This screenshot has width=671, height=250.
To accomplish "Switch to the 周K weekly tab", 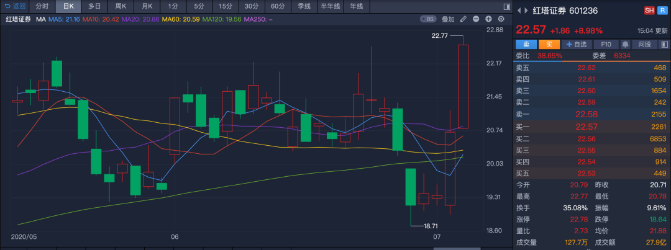I will tap(121, 6).
